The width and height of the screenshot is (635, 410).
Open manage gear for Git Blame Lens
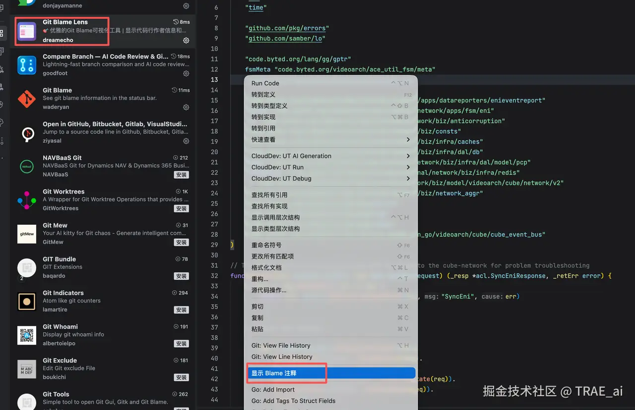186,40
